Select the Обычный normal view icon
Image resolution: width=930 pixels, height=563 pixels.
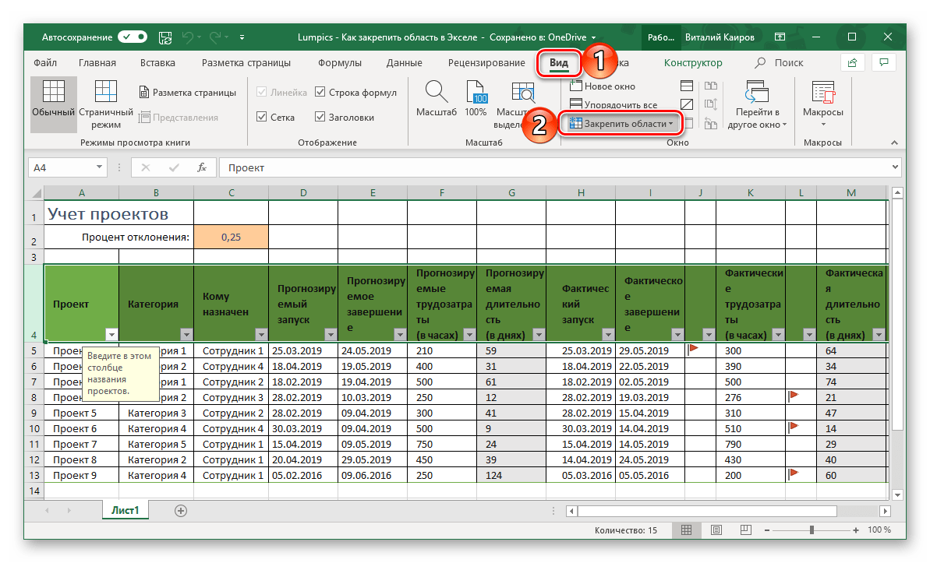(x=53, y=93)
